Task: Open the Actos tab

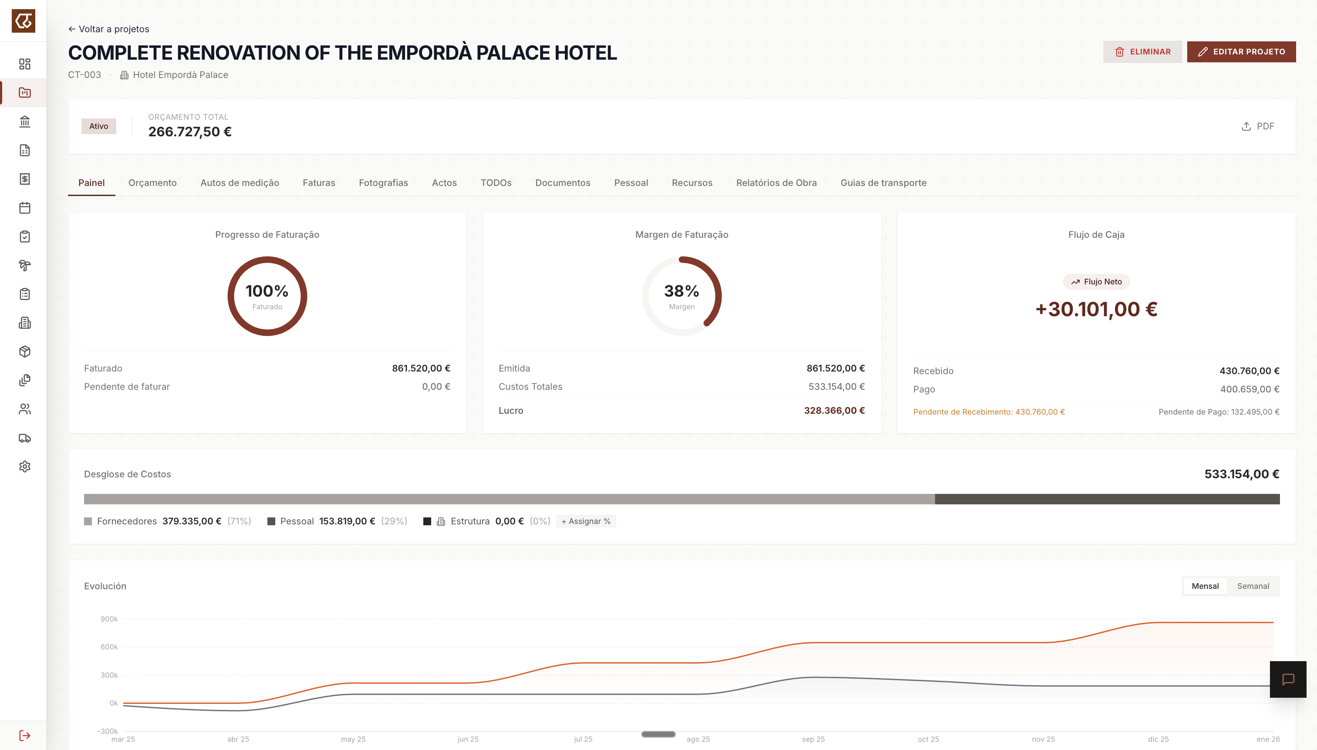Action: (x=444, y=183)
